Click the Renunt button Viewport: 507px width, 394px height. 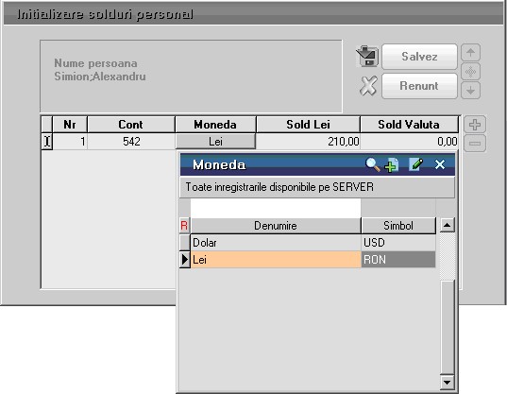(419, 86)
